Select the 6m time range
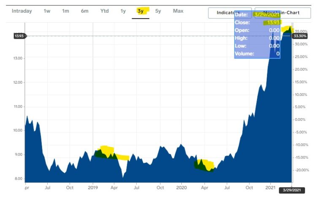Viewport: 324px width, 201px height. point(85,11)
